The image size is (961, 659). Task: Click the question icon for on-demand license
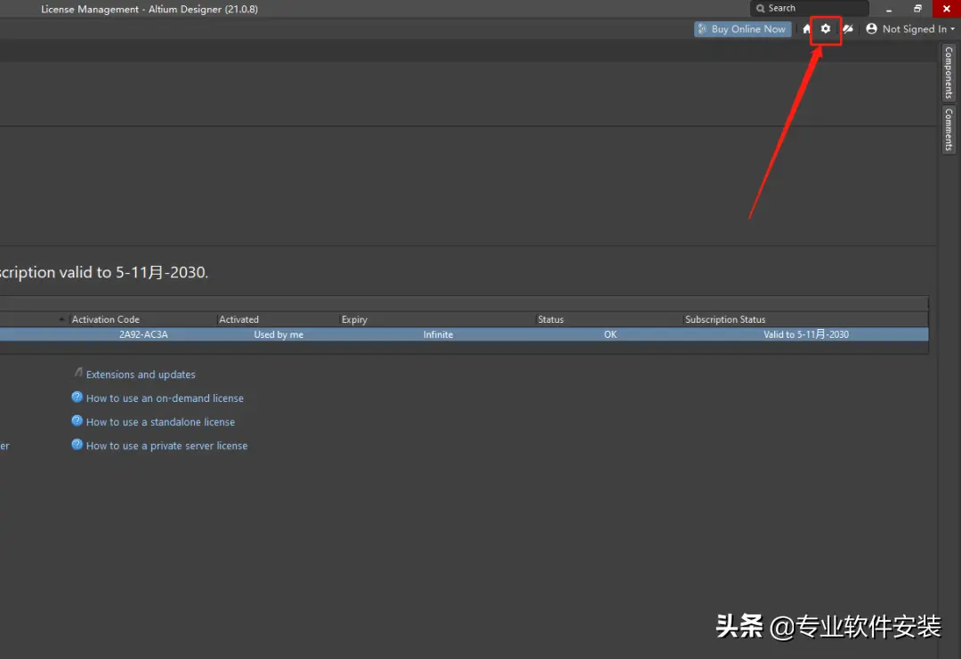click(x=77, y=397)
